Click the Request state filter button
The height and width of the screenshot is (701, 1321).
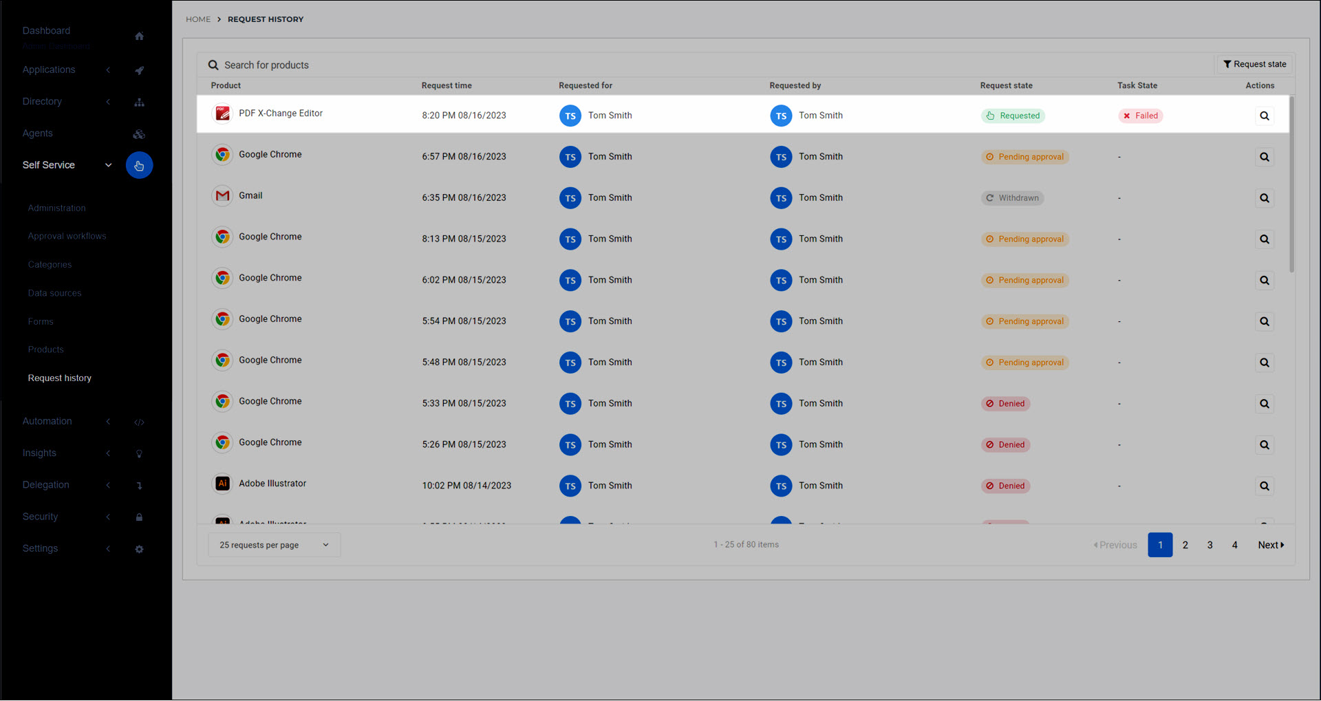click(1254, 65)
